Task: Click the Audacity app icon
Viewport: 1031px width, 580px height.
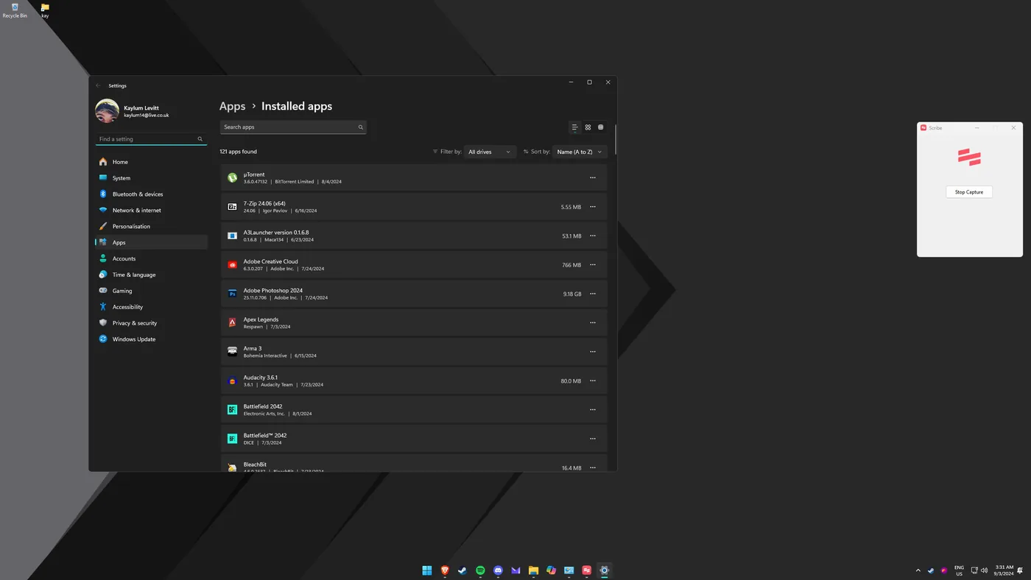Action: [x=232, y=381]
